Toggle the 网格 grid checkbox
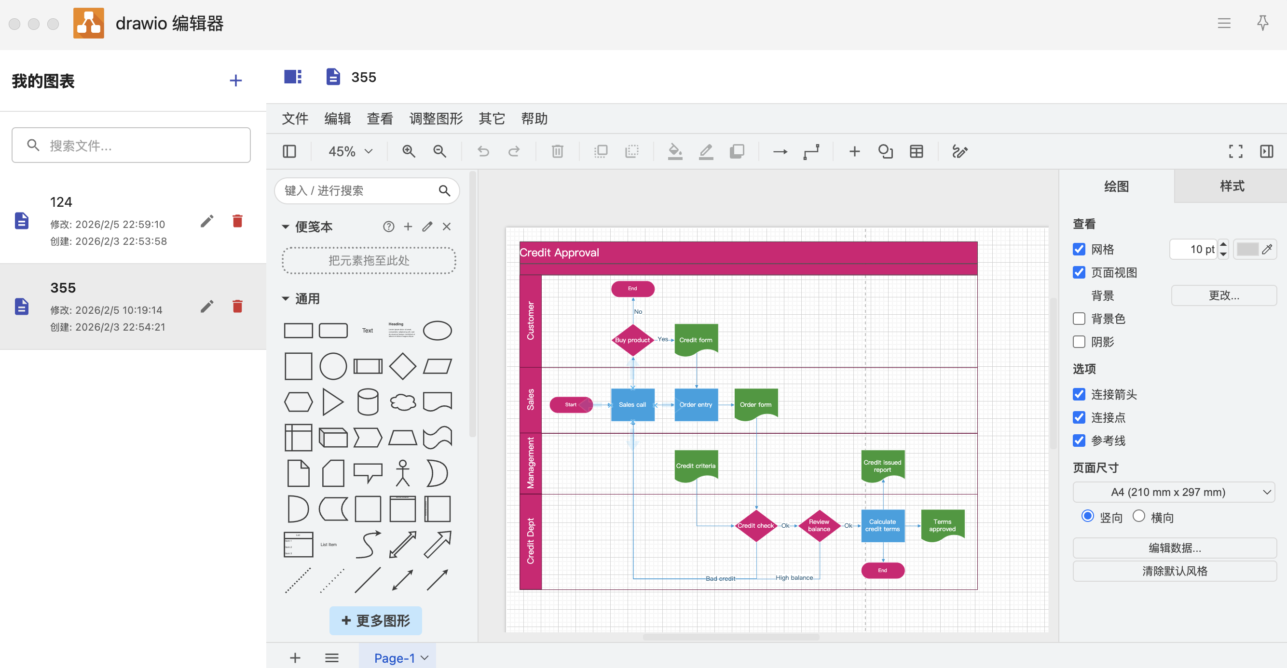The height and width of the screenshot is (668, 1287). [1079, 249]
